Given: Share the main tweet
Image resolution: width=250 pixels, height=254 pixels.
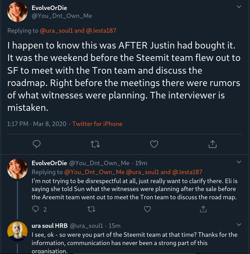Looking at the screenshot, I should [212, 144].
